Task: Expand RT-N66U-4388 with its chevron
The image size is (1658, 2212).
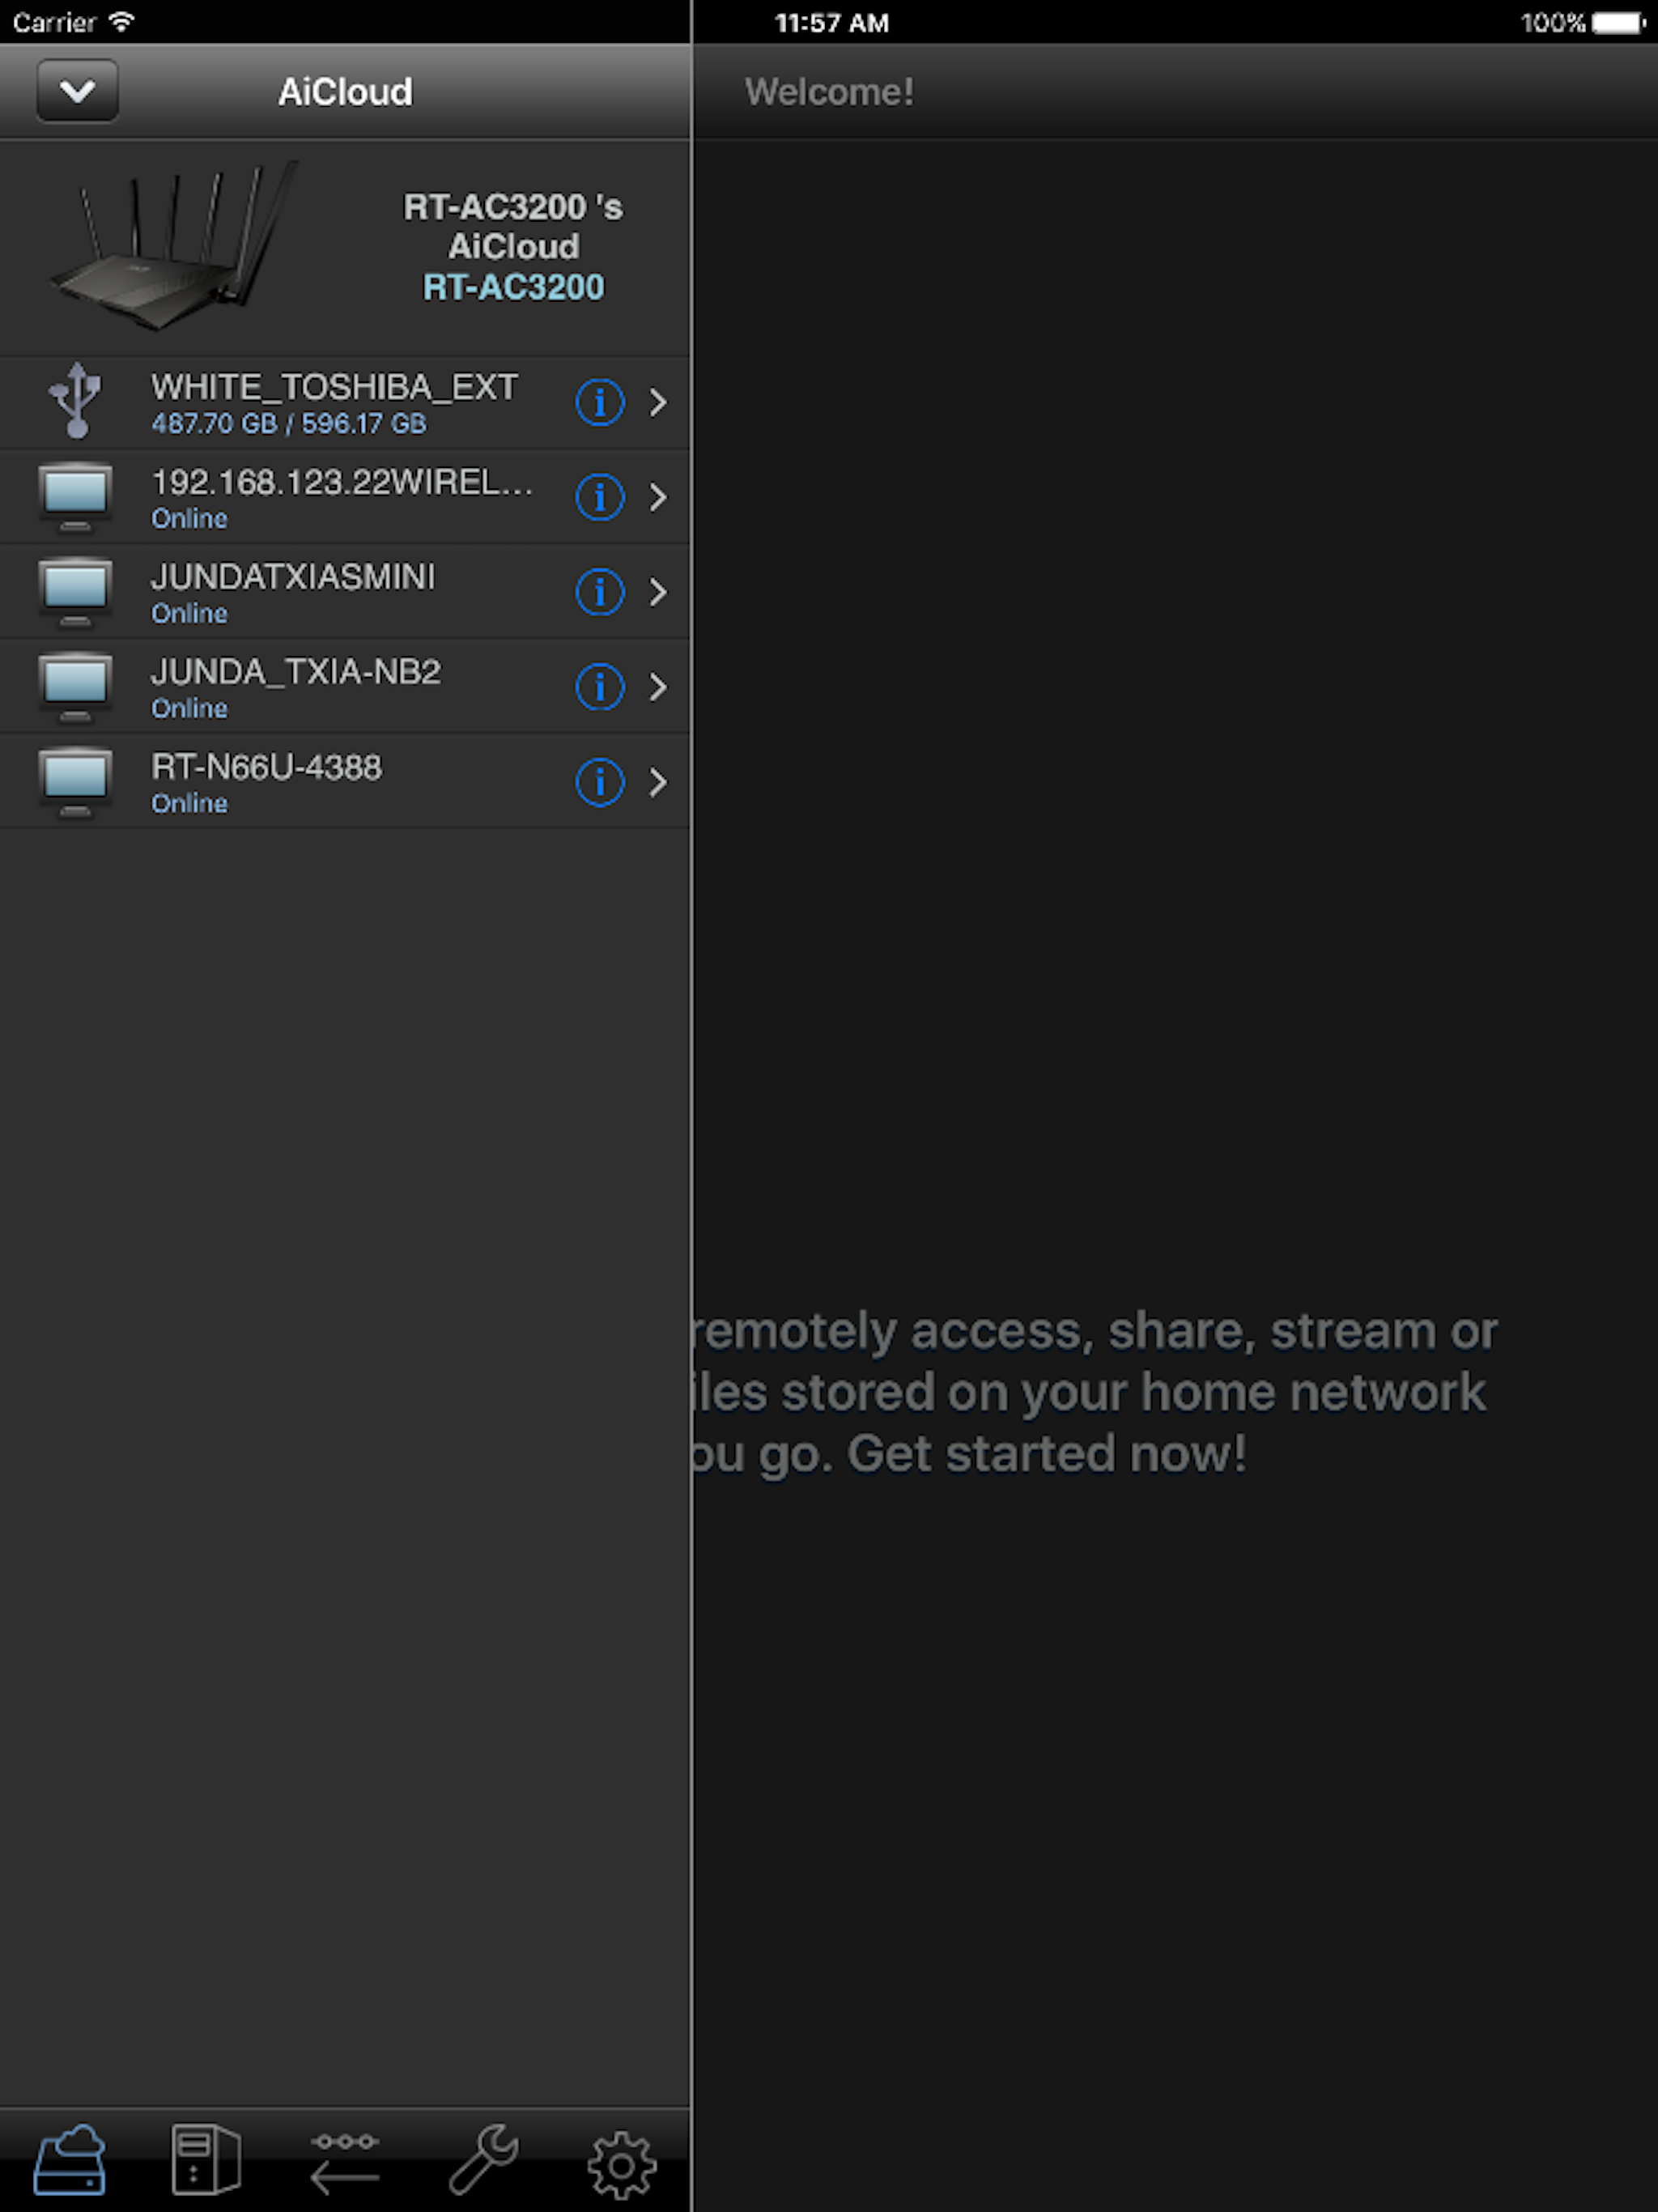Action: tap(658, 782)
